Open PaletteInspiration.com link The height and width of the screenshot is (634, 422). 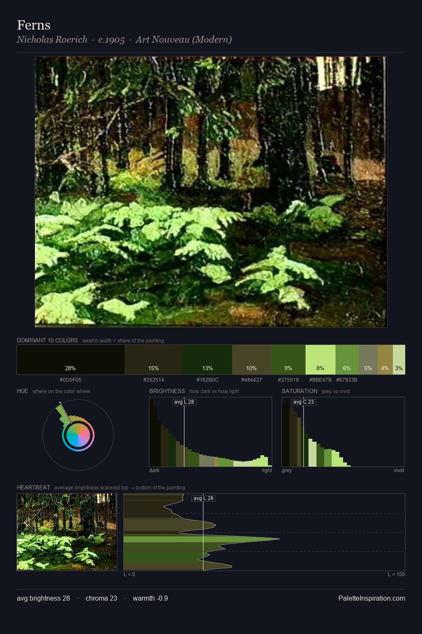372,598
